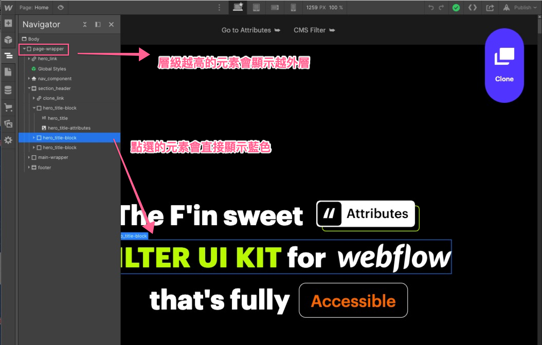Viewport: 542px width, 345px height.
Task: Collapse the page-wrapper tree node
Action: coord(24,49)
